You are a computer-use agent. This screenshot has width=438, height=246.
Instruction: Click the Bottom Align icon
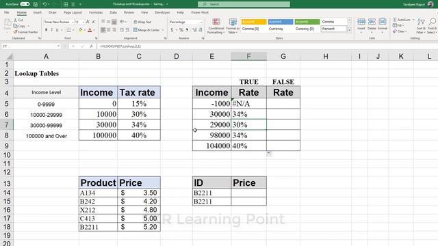coord(114,22)
